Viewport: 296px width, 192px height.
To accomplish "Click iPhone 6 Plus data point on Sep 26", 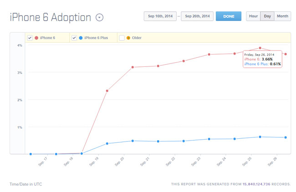I will 286,137.
